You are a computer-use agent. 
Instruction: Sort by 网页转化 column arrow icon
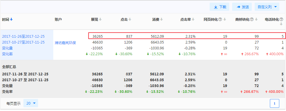click(x=225, y=20)
